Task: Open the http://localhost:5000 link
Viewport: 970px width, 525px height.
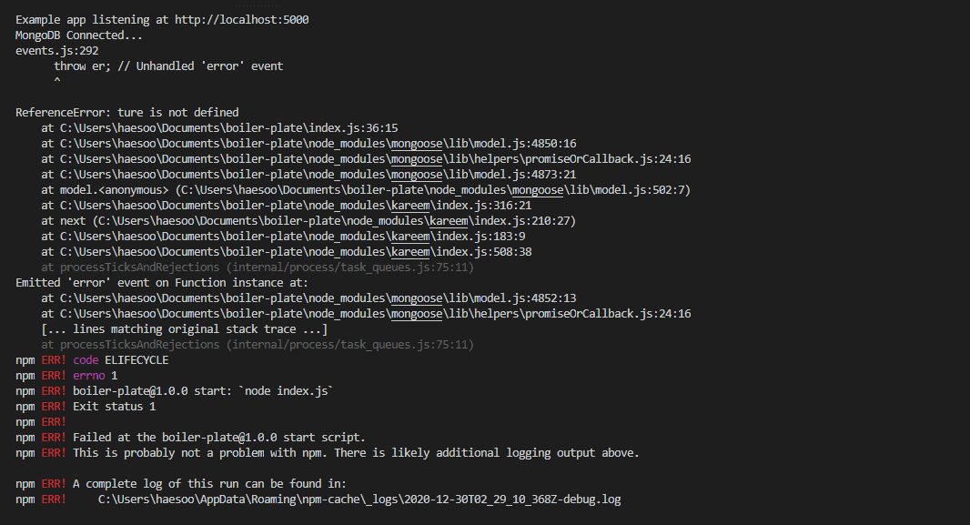Action: click(x=239, y=19)
